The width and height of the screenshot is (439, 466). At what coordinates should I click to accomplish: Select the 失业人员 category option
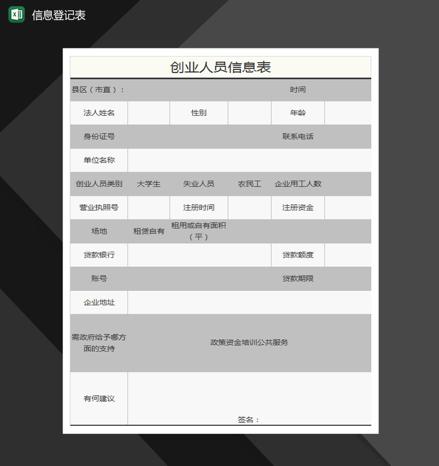pyautogui.click(x=200, y=184)
